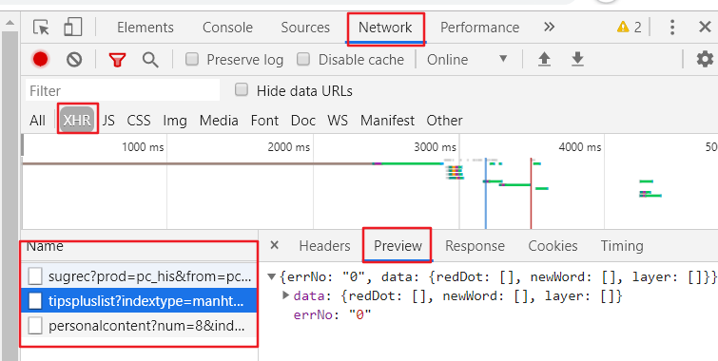Click the Filter text input field

pos(123,90)
